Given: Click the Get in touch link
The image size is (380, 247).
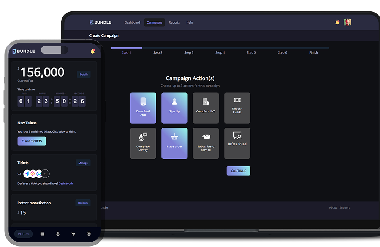Looking at the screenshot, I should point(66,184).
